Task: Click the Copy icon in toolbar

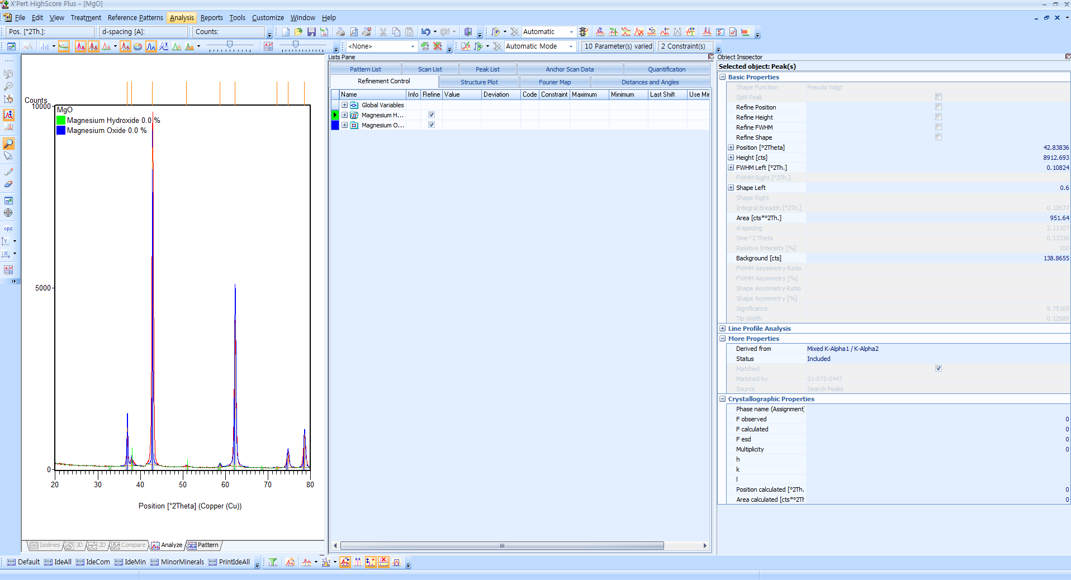Action: (396, 32)
